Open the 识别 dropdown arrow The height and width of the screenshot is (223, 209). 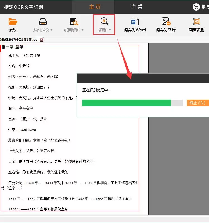[110, 30]
